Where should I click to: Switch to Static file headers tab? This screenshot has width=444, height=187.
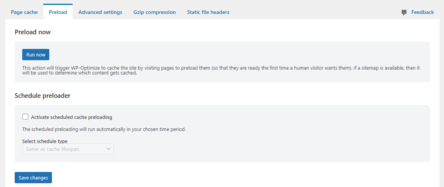[x=208, y=12]
